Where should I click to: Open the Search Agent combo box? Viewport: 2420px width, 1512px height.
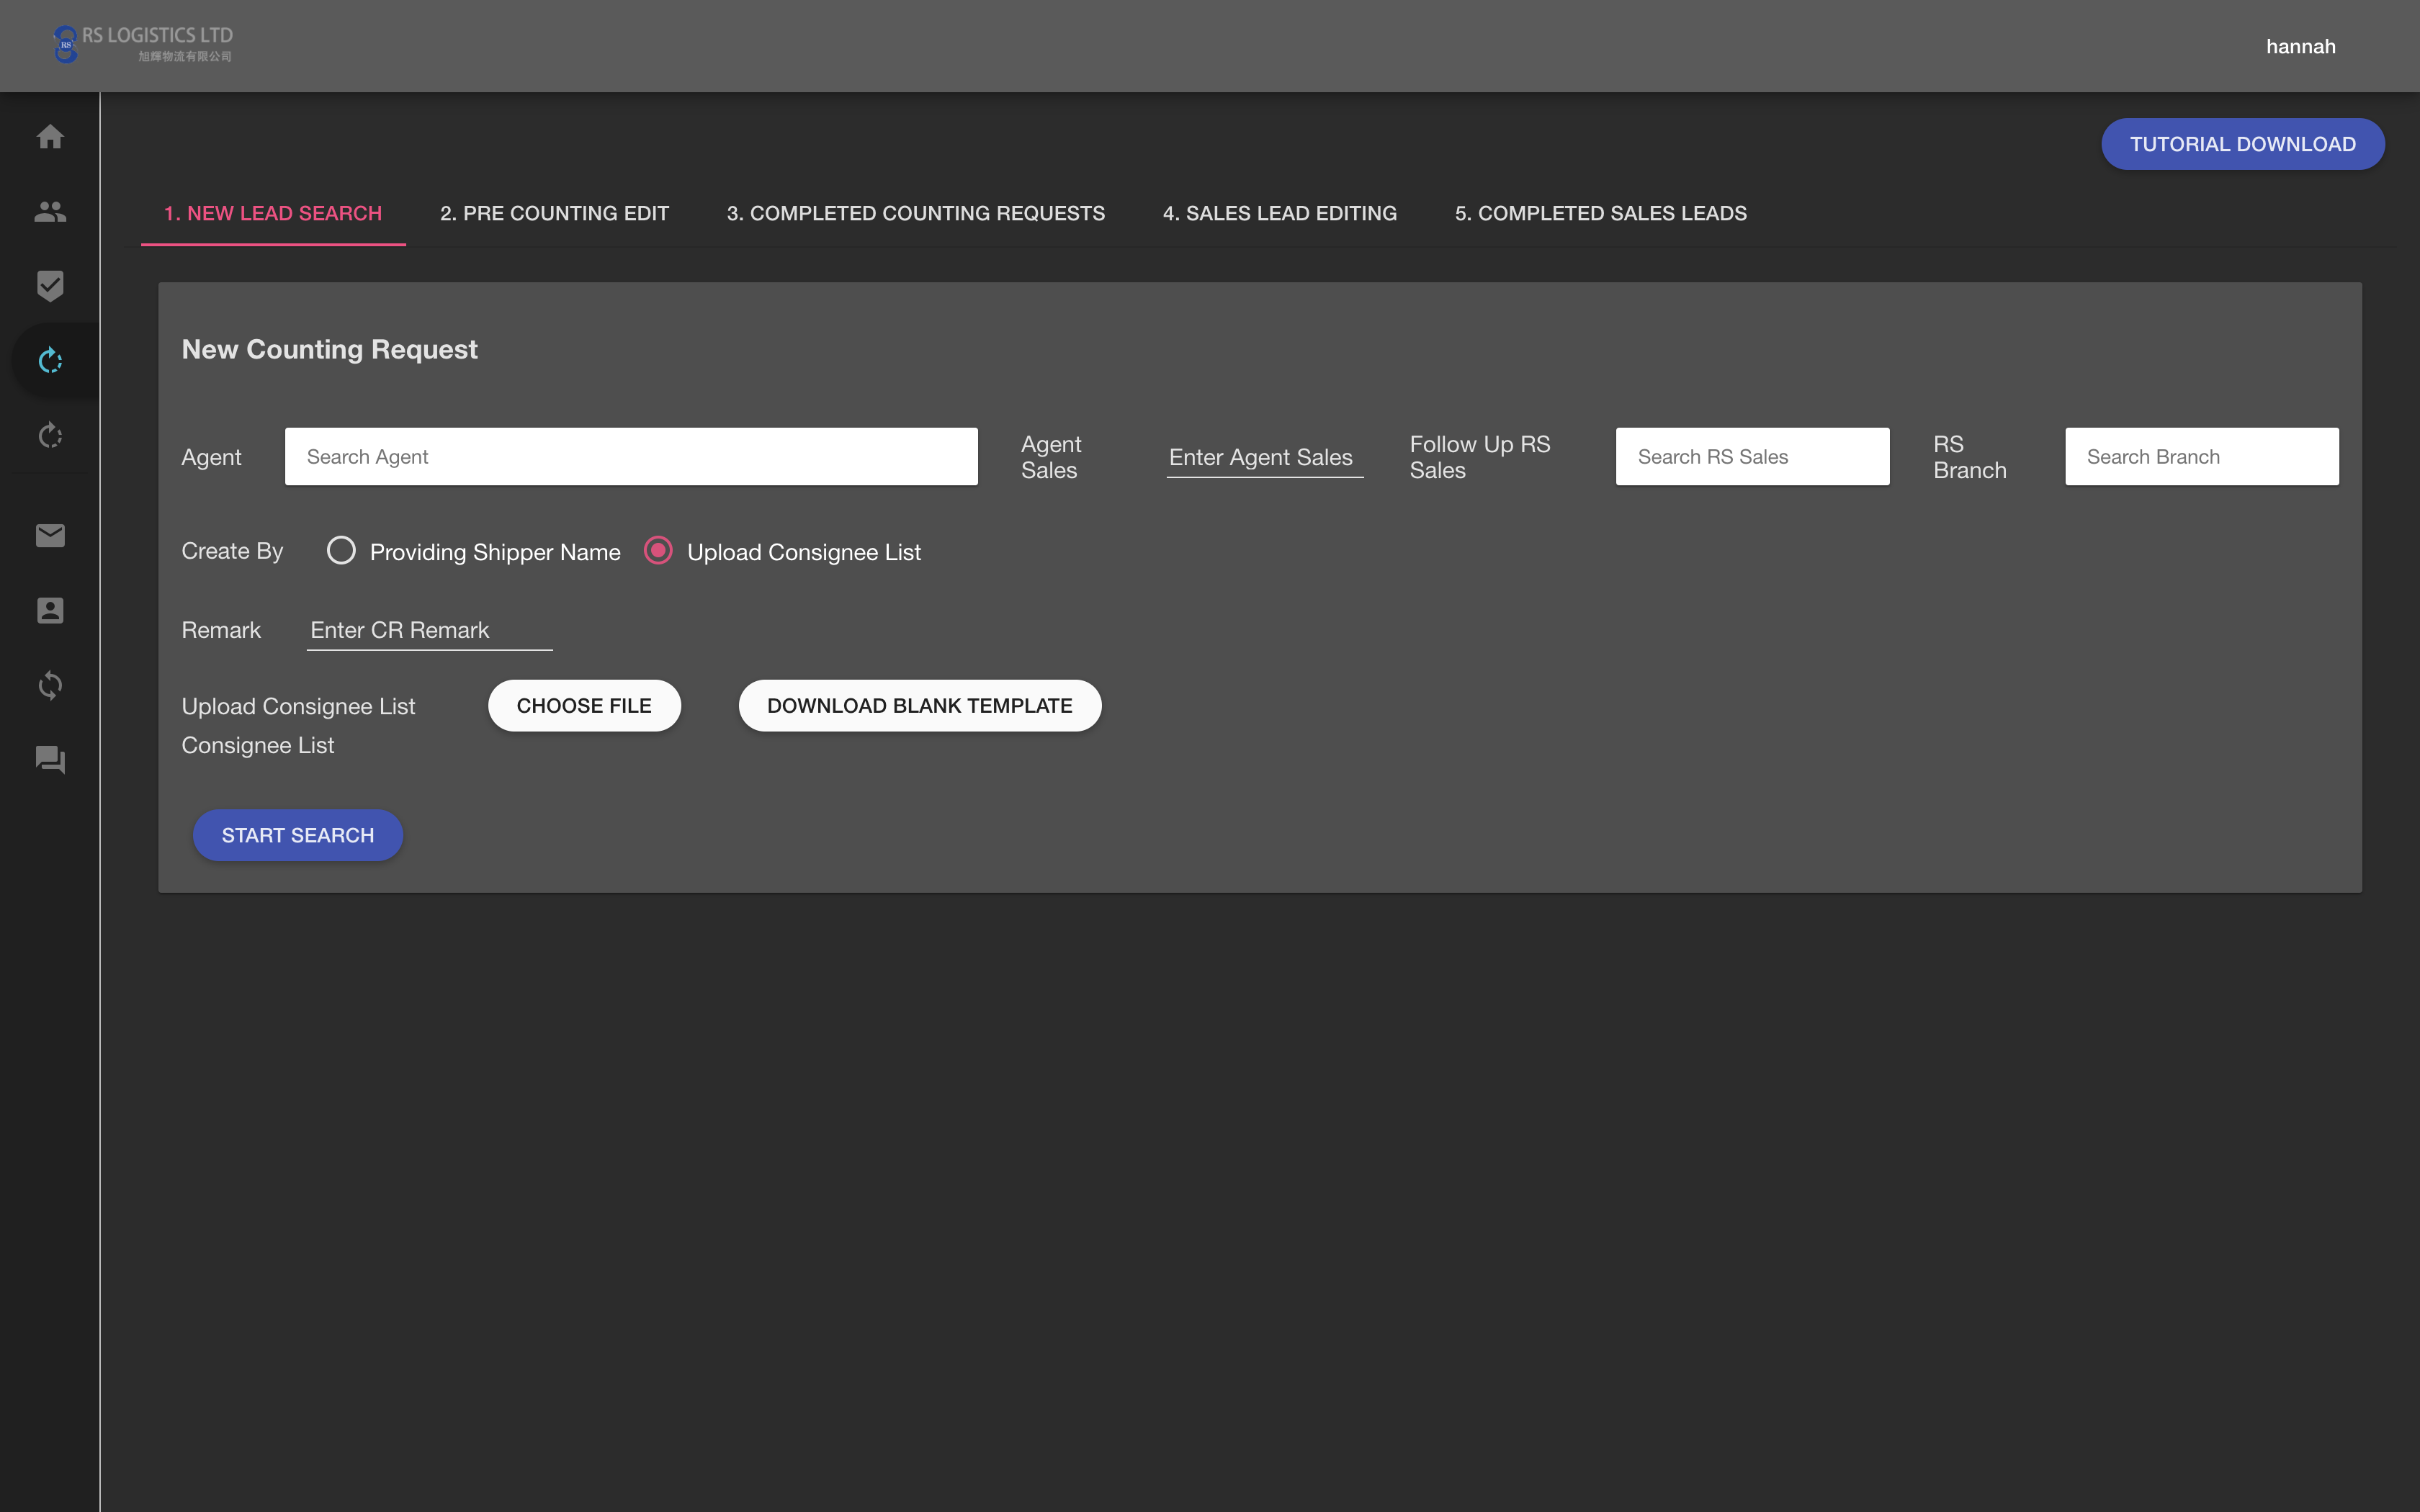click(x=631, y=457)
